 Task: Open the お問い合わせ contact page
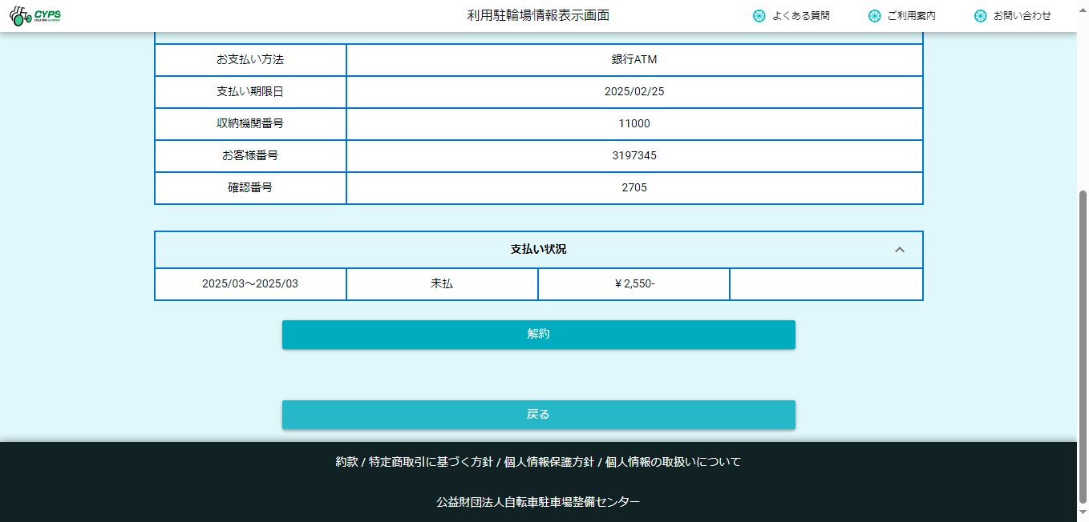1022,16
